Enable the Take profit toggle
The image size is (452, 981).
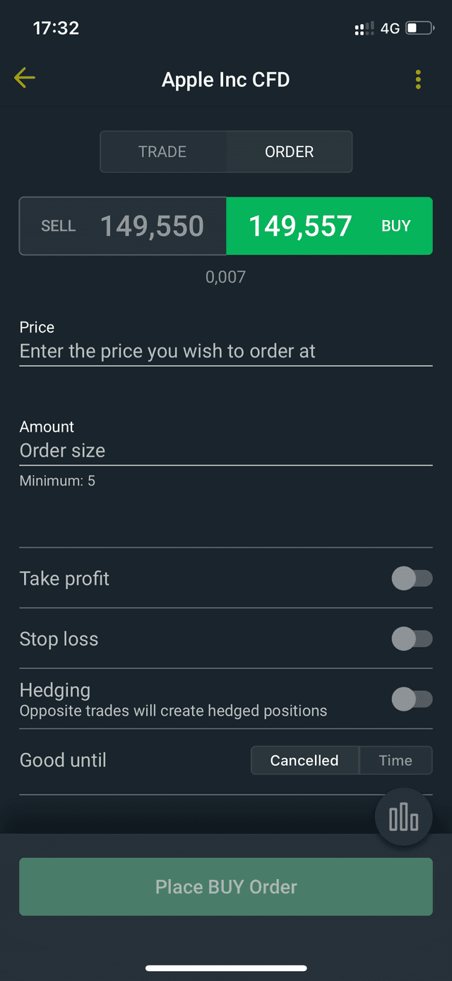(412, 578)
